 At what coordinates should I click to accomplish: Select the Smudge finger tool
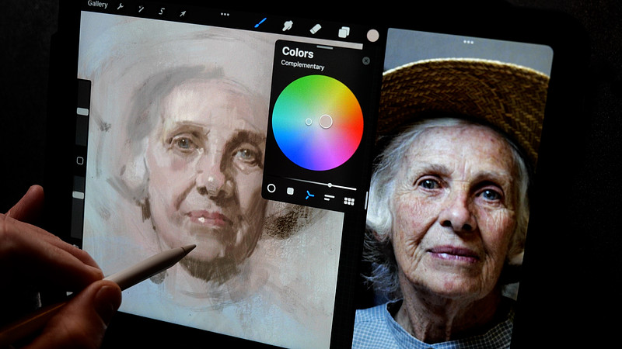[288, 26]
